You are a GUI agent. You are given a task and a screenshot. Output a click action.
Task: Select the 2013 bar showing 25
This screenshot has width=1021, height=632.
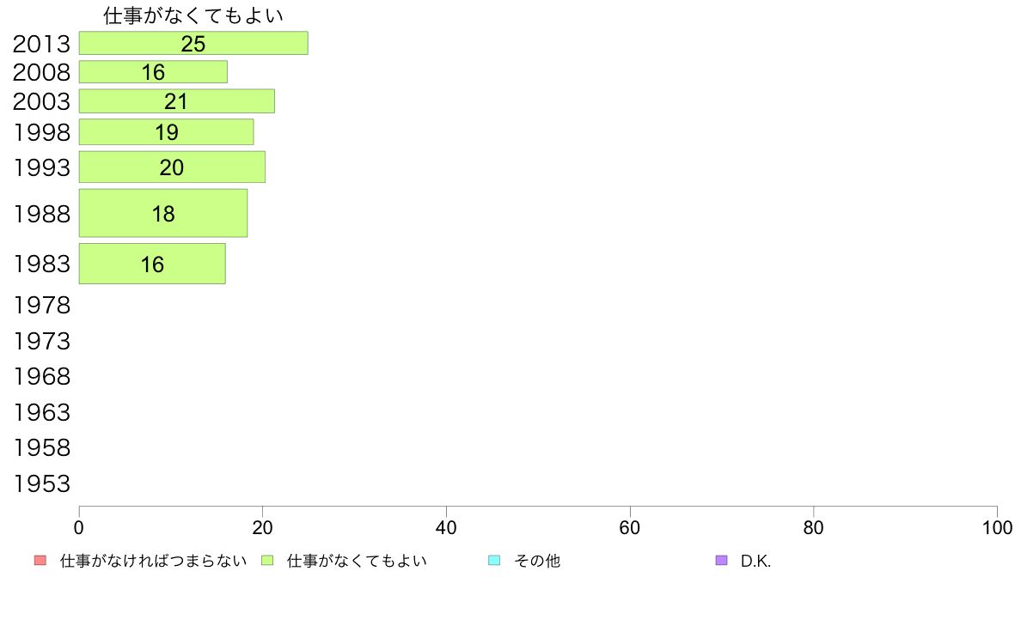[193, 43]
